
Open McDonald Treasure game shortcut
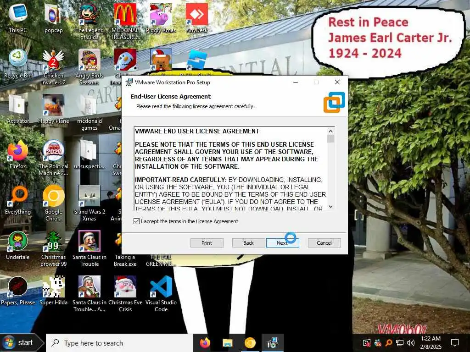pos(125,22)
